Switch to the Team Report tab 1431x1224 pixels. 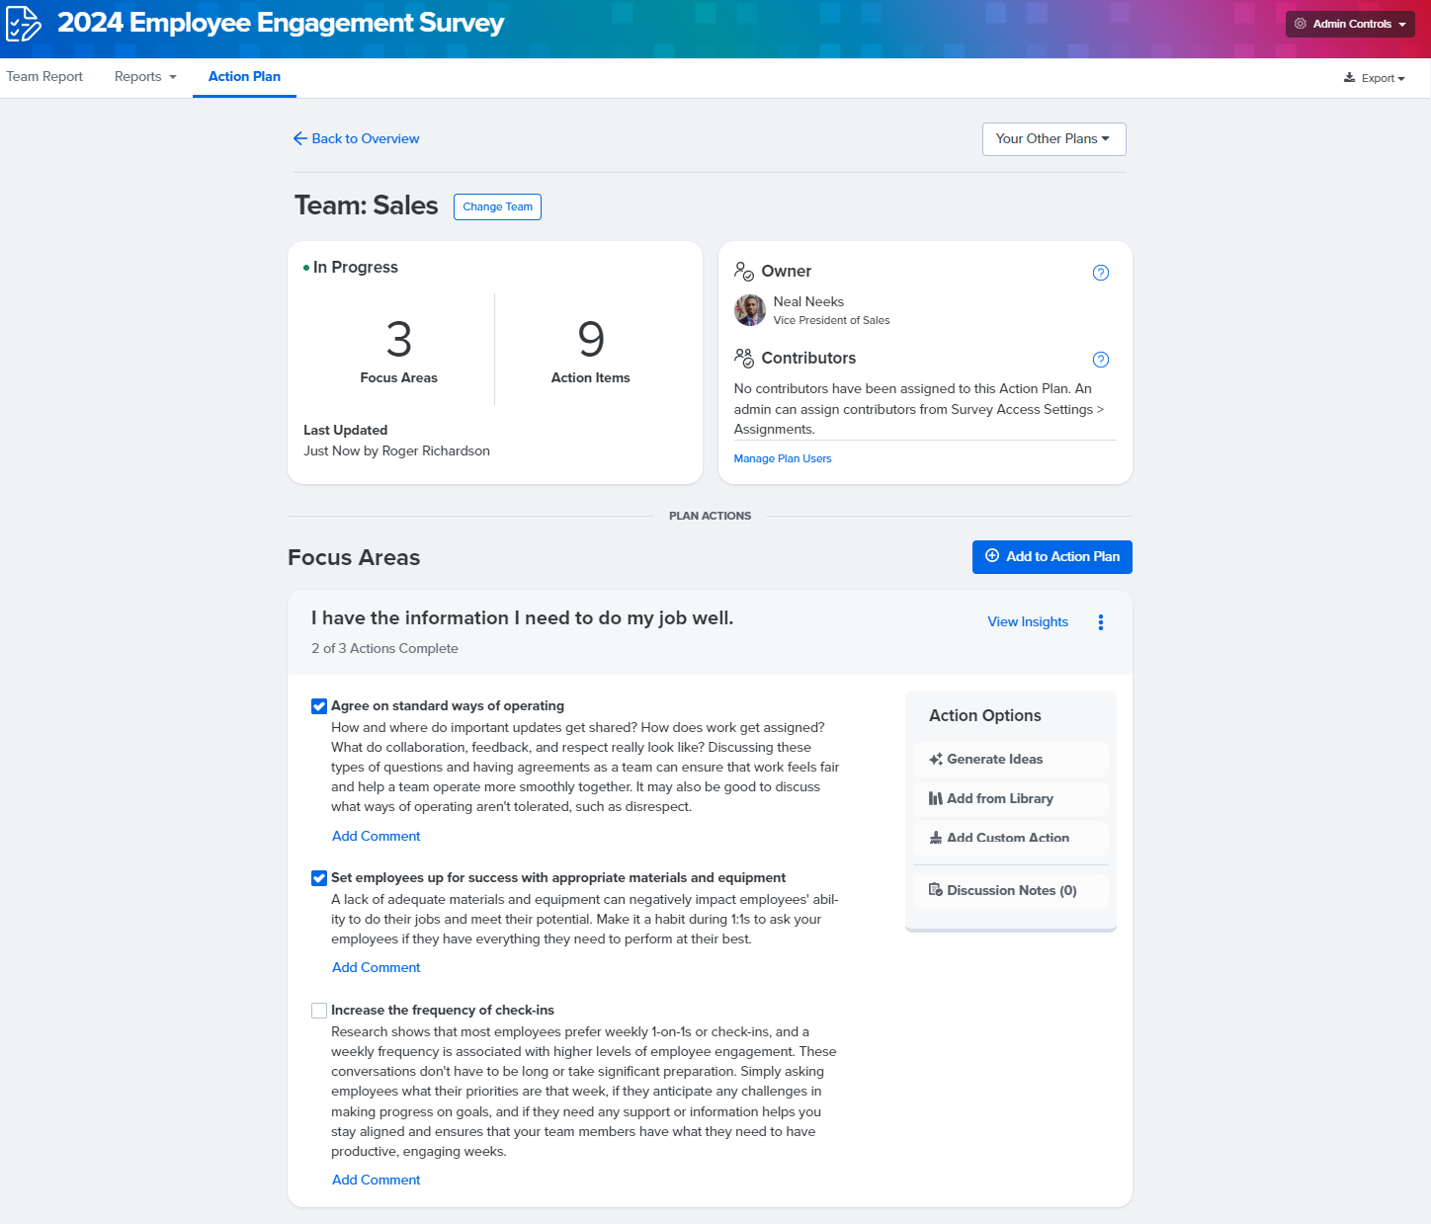tap(44, 77)
